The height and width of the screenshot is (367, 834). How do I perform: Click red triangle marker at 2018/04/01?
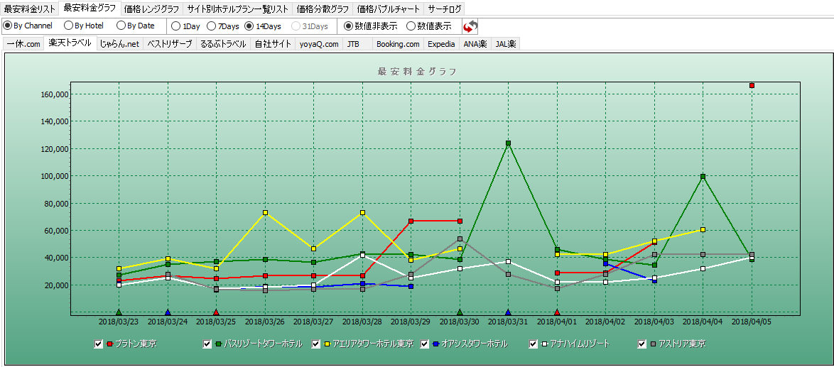pos(557,312)
